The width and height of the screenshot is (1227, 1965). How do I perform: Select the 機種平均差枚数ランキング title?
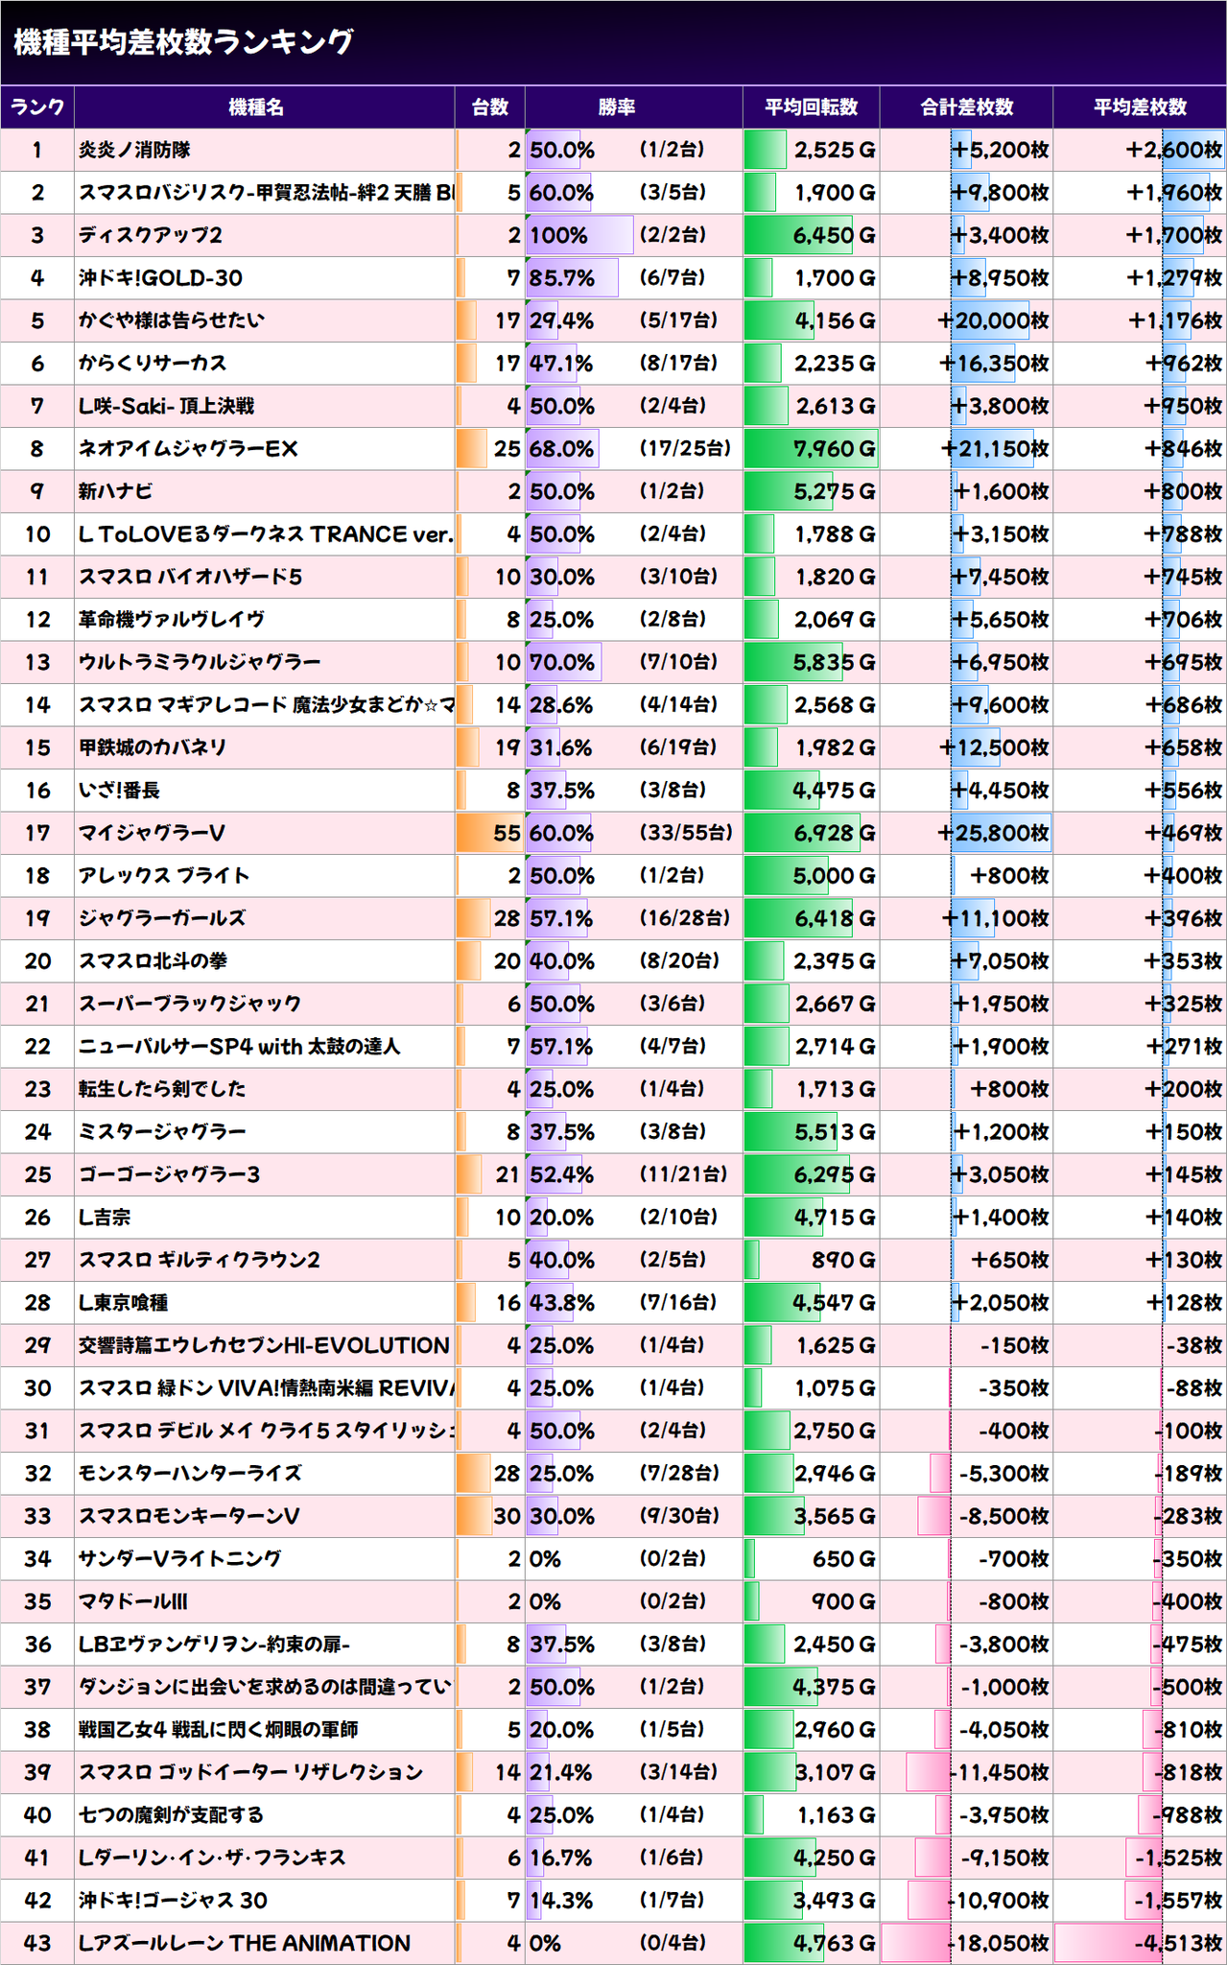pyautogui.click(x=184, y=42)
